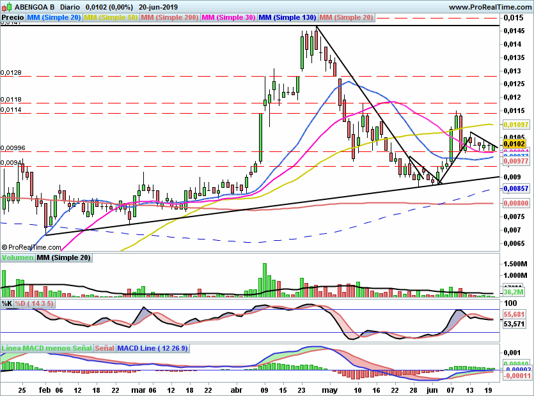Click the 0,00857 moving average value tag
The image size is (534, 396).
coord(516,188)
